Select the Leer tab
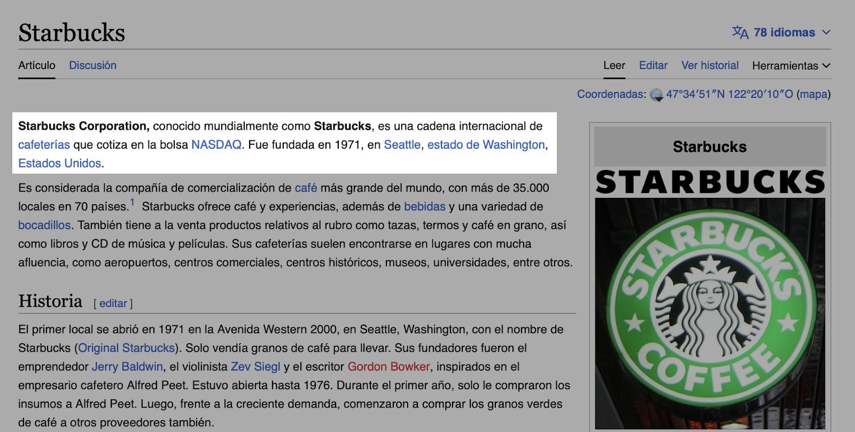The width and height of the screenshot is (855, 432). 615,65
